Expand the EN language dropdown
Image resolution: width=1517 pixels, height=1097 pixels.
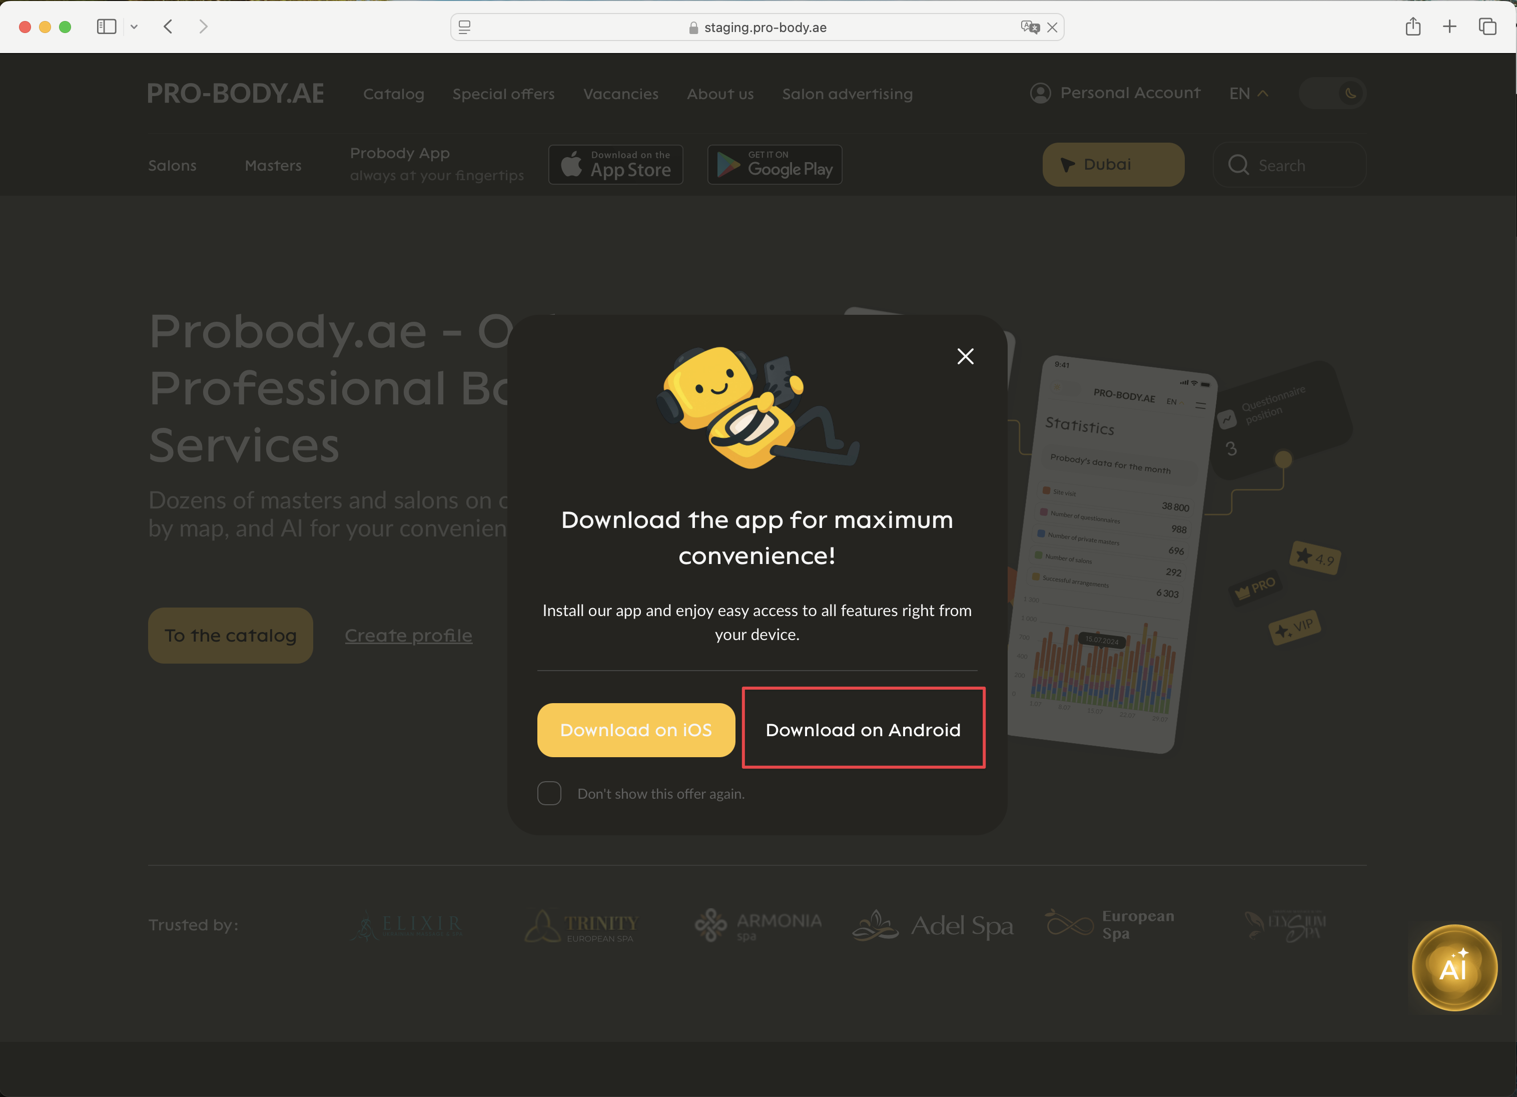(x=1248, y=93)
